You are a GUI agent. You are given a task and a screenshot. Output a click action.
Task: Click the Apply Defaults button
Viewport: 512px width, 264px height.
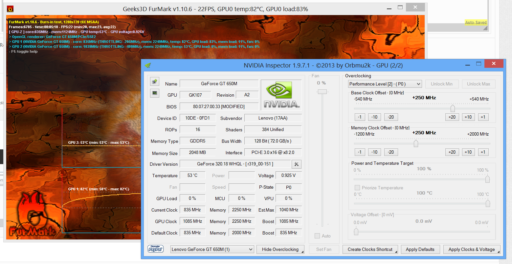[x=420, y=249]
